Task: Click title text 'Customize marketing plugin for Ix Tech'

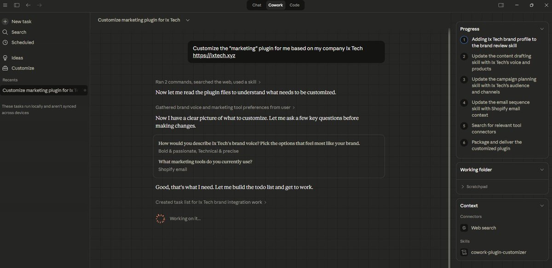Action: coord(139,20)
